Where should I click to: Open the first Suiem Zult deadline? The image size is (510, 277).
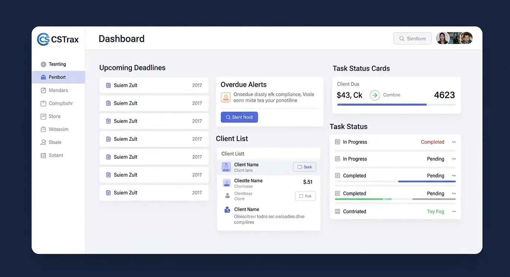154,85
